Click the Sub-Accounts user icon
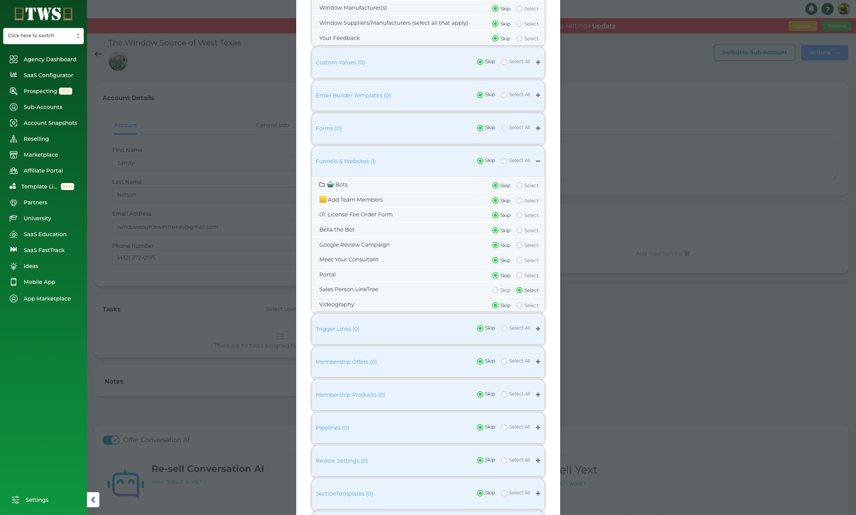Image resolution: width=856 pixels, height=515 pixels. (x=14, y=107)
